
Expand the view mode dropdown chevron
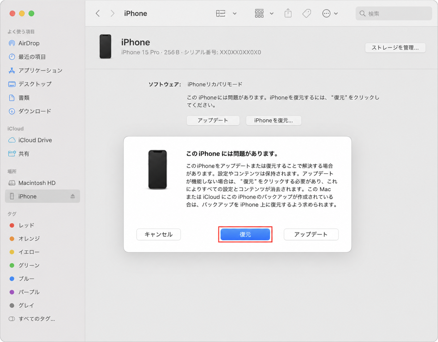pyautogui.click(x=235, y=14)
